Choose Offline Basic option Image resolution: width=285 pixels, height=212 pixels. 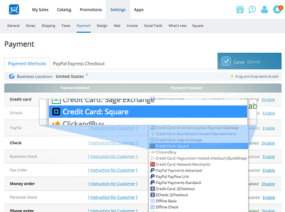[199, 201]
